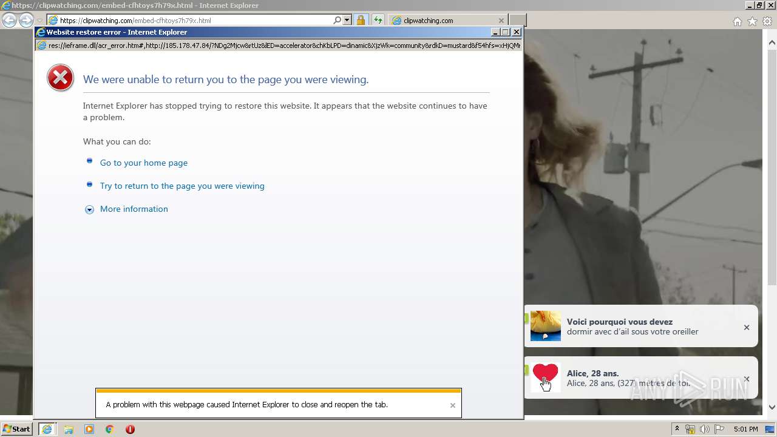777x437 pixels.
Task: Click the garlic ad thumbnail image
Action: (x=546, y=326)
